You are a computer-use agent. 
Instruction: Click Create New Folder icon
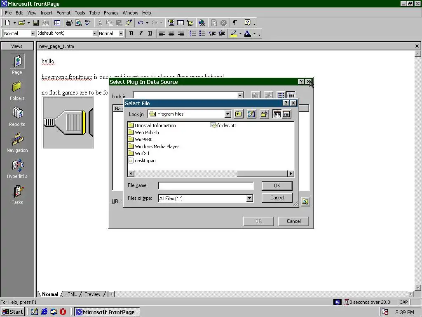(264, 114)
